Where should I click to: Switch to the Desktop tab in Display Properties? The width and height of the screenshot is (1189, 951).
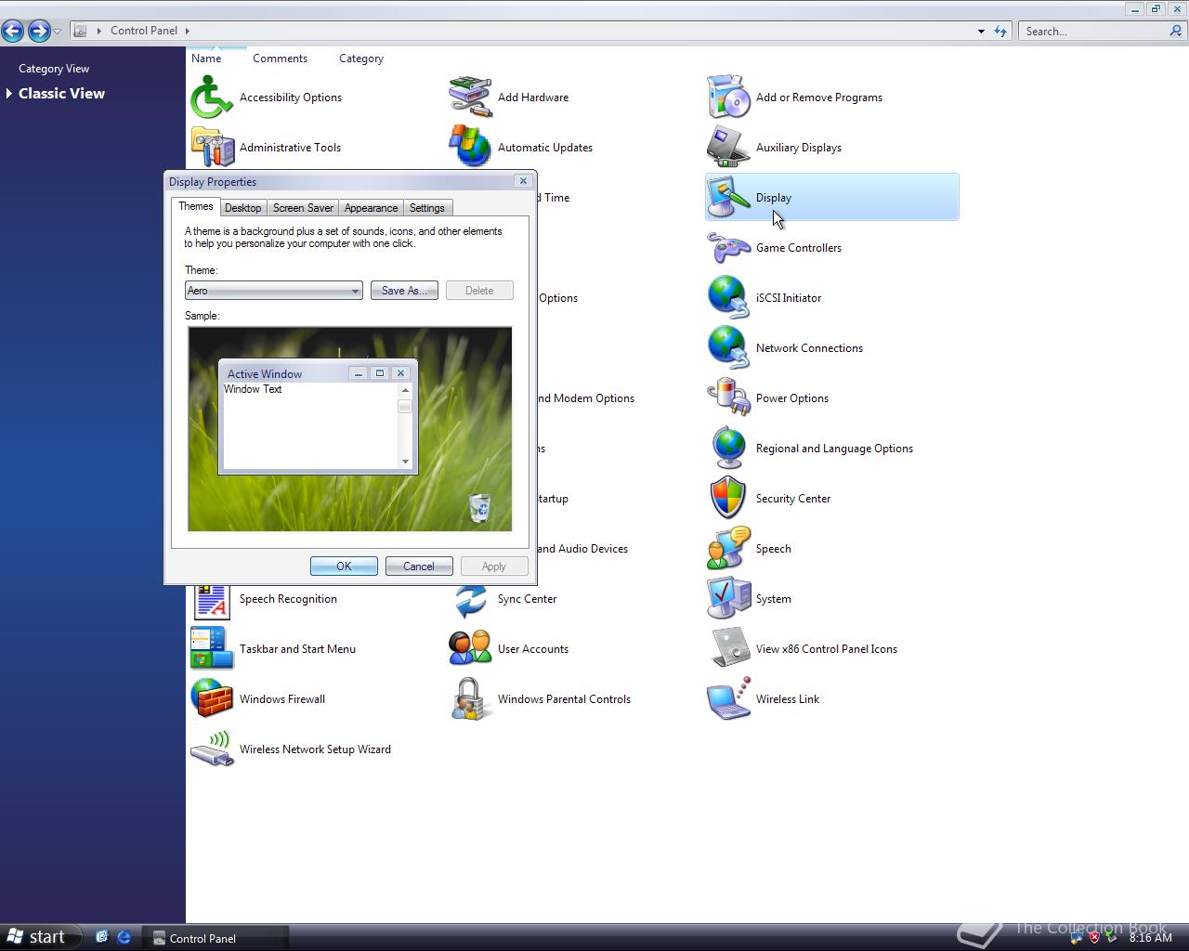pos(242,208)
